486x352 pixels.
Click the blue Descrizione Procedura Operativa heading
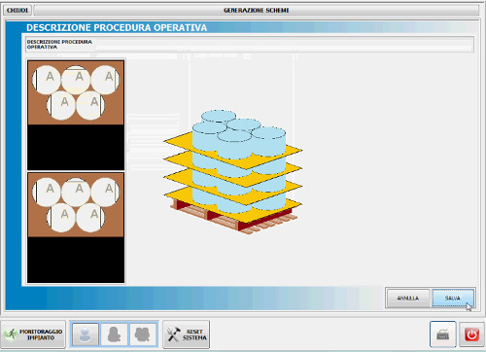coord(117,28)
